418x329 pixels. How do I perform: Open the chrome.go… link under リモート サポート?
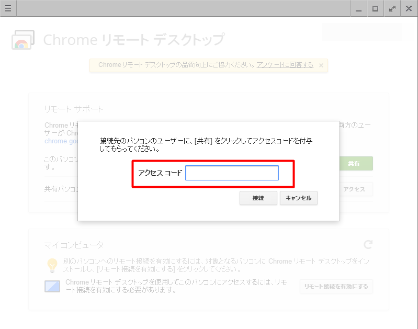(x=61, y=141)
